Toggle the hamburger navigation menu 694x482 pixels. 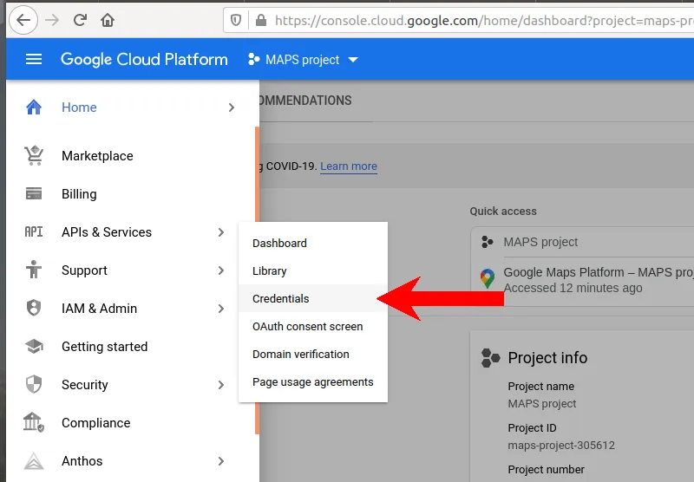34,59
